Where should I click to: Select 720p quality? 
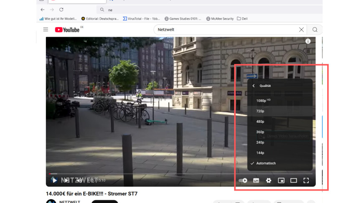pos(280,111)
